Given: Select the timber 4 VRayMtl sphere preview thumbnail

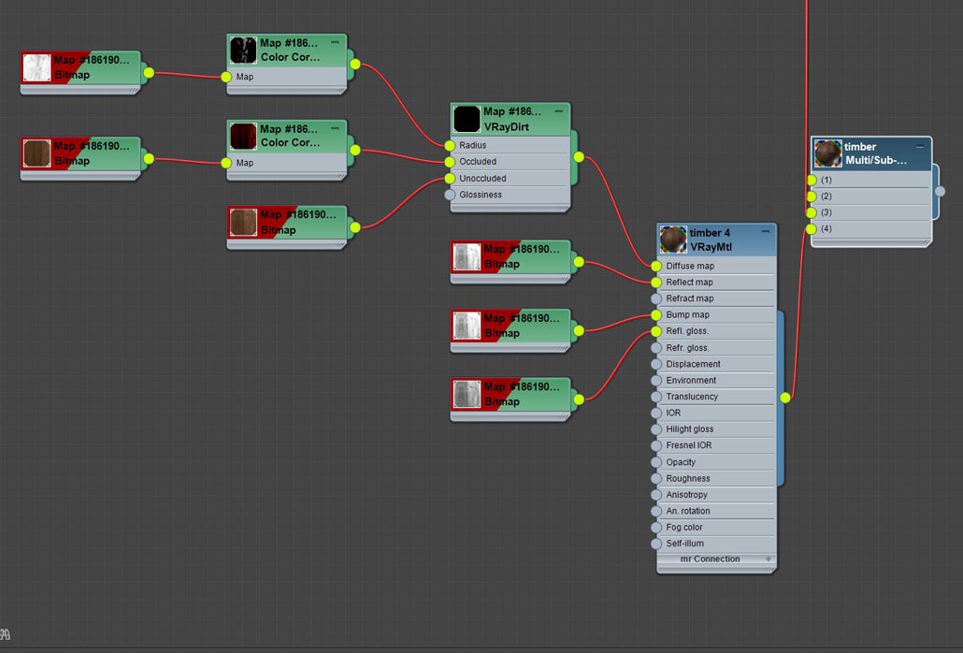Looking at the screenshot, I should [x=672, y=239].
